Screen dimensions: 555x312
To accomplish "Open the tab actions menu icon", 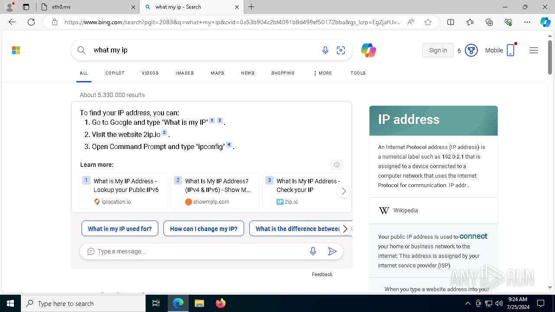I will (x=26, y=7).
